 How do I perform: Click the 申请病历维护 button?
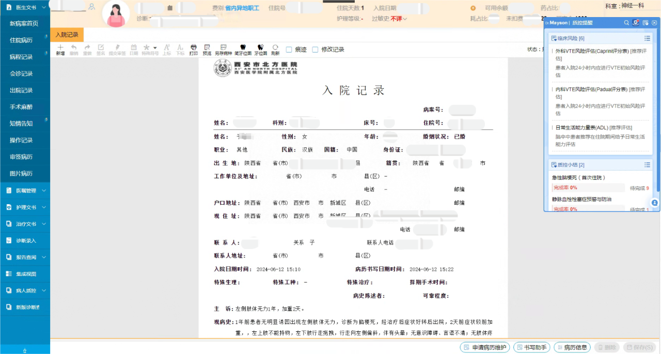(x=484, y=347)
